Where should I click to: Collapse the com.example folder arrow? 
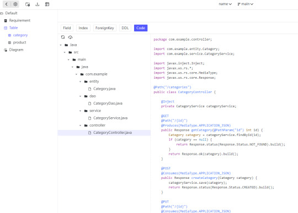76,74
